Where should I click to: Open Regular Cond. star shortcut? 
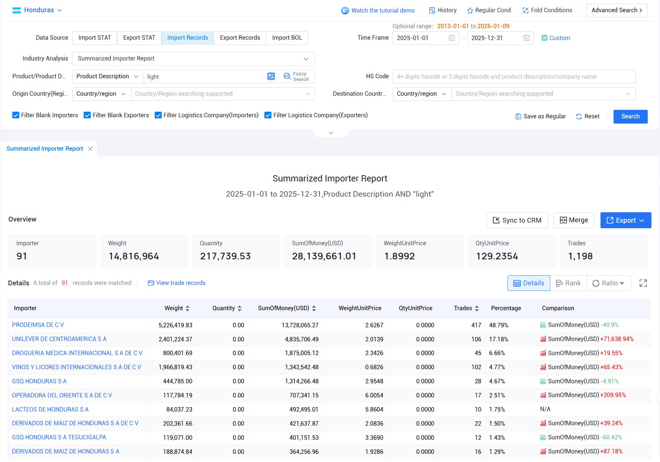click(489, 10)
